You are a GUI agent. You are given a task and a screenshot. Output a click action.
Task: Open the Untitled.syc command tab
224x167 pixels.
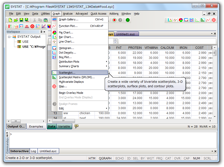48,151
